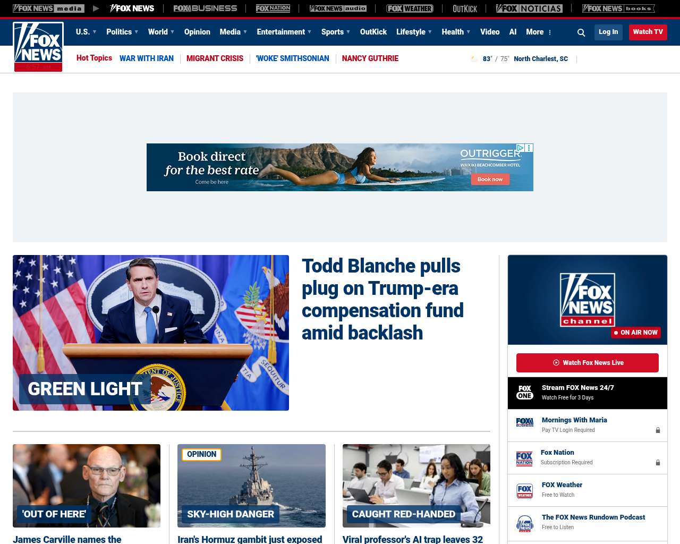This screenshot has width=680, height=544.
Task: Click the Fox News Channel ON AIR NOW video
Action: tap(588, 300)
